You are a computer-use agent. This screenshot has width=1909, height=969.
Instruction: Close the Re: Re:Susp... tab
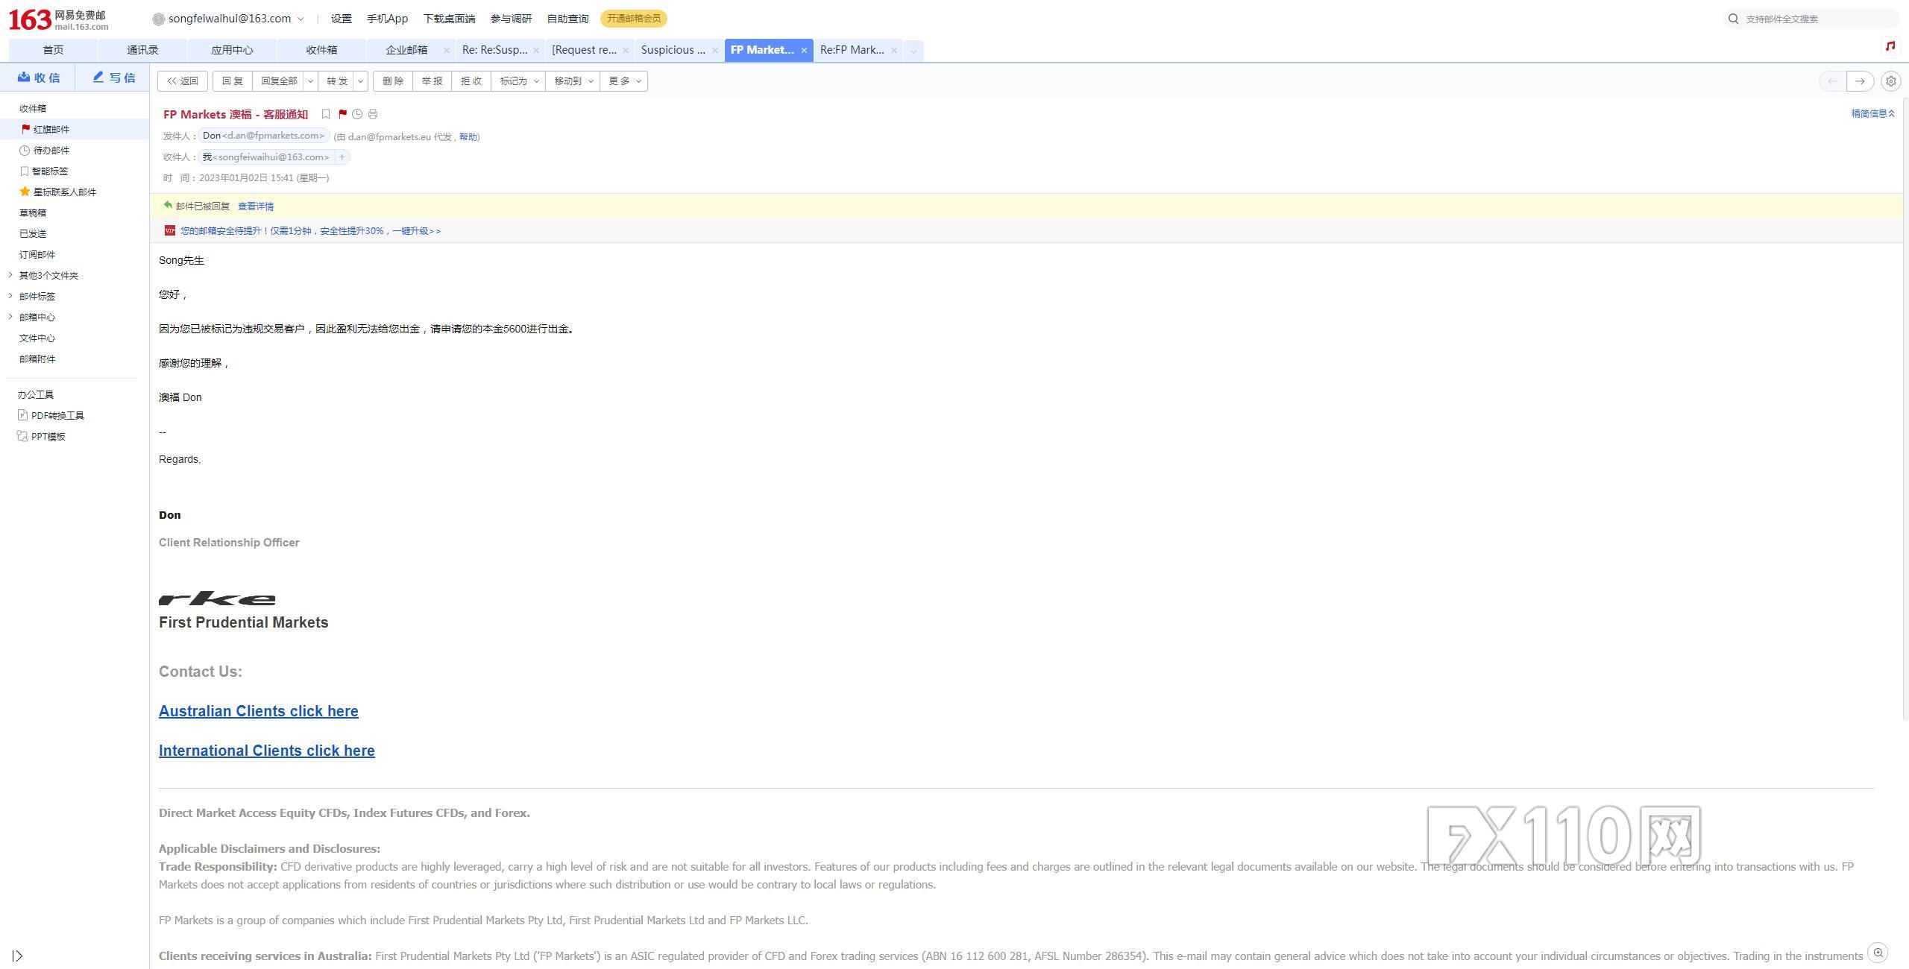pos(535,51)
